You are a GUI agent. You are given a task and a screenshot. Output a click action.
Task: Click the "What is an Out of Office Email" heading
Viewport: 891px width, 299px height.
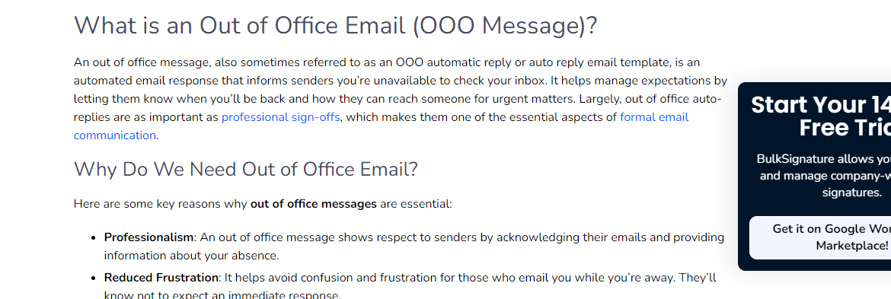pos(335,26)
